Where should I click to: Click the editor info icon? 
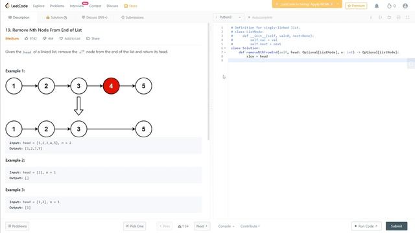371,17
